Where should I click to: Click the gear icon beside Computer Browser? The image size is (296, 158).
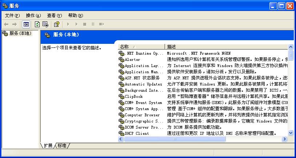121,115
